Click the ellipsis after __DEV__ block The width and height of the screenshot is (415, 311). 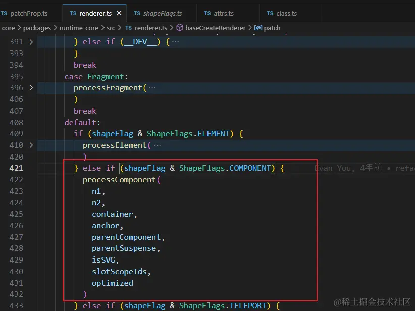(x=176, y=42)
